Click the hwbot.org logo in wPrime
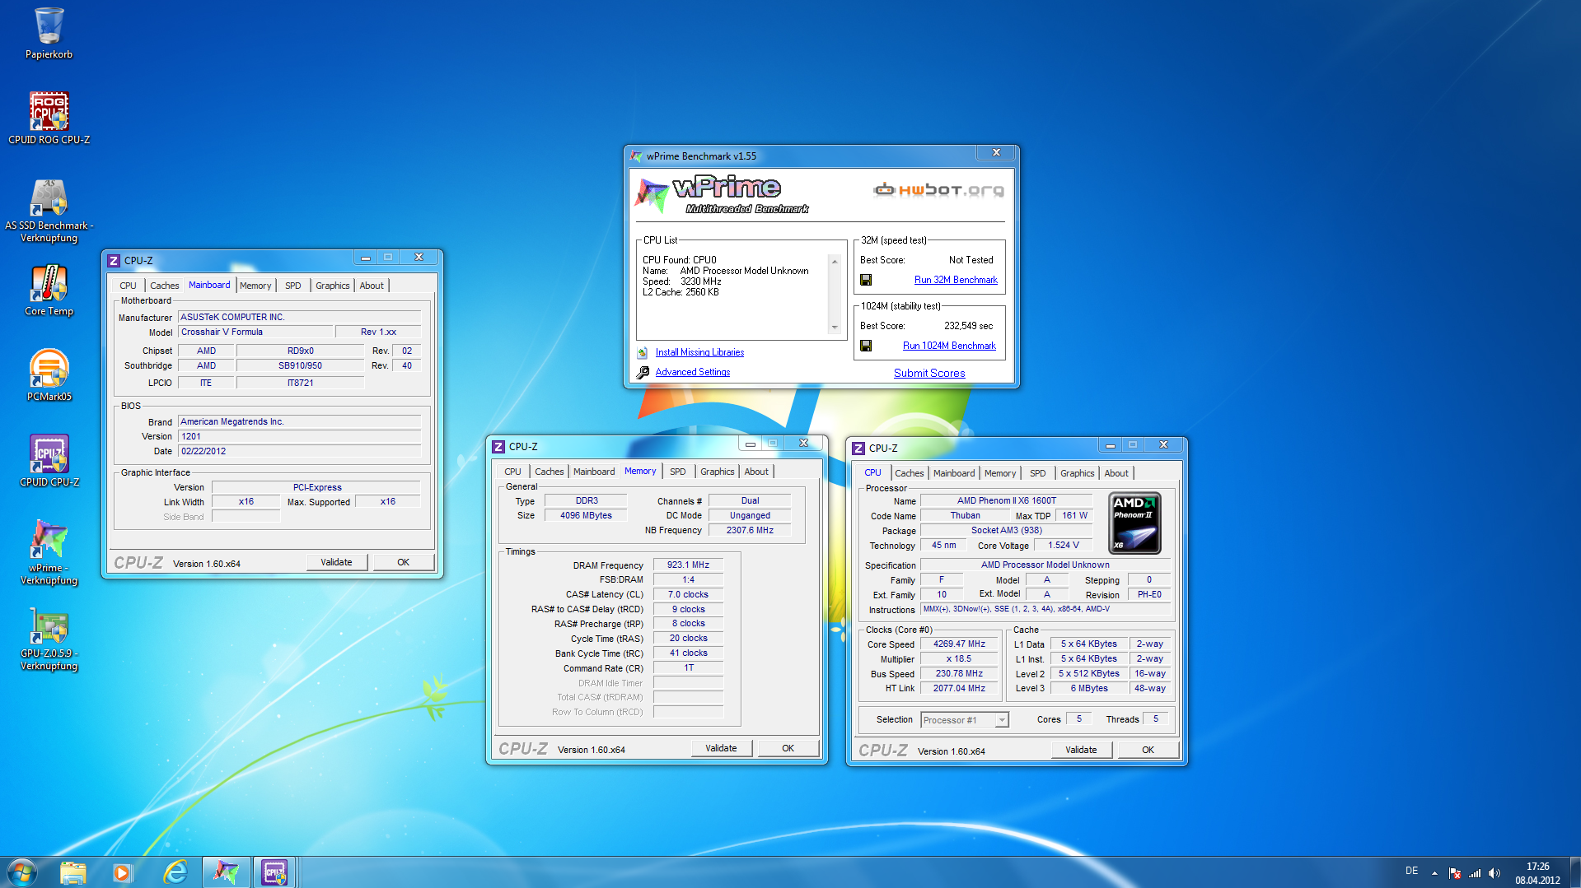This screenshot has height=888, width=1581. click(939, 190)
